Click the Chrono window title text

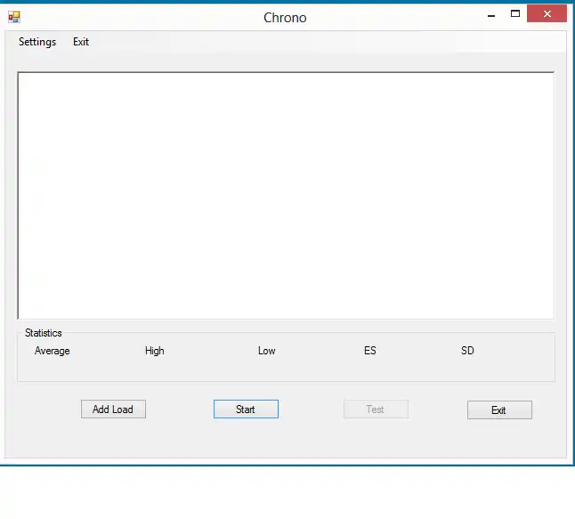[x=285, y=18]
